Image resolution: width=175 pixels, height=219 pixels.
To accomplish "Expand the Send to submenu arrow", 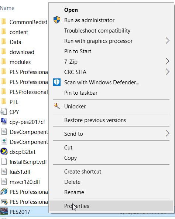I will 167,134.
